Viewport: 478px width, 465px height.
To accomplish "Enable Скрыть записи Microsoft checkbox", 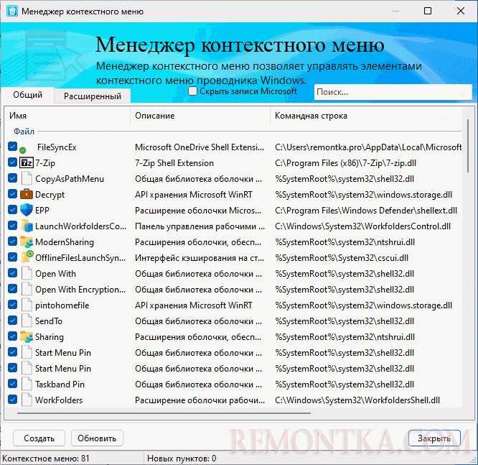I will pos(192,91).
